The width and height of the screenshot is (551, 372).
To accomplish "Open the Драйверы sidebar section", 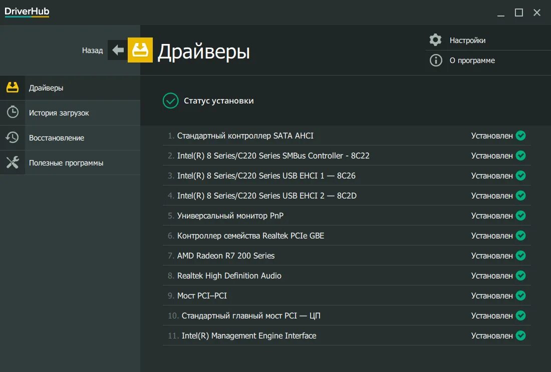I will point(46,88).
